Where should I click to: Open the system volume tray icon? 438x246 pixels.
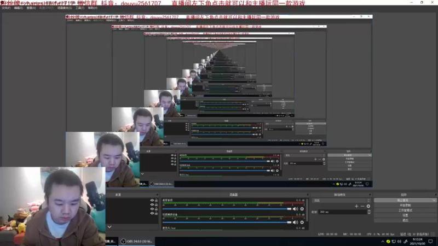[399, 242]
